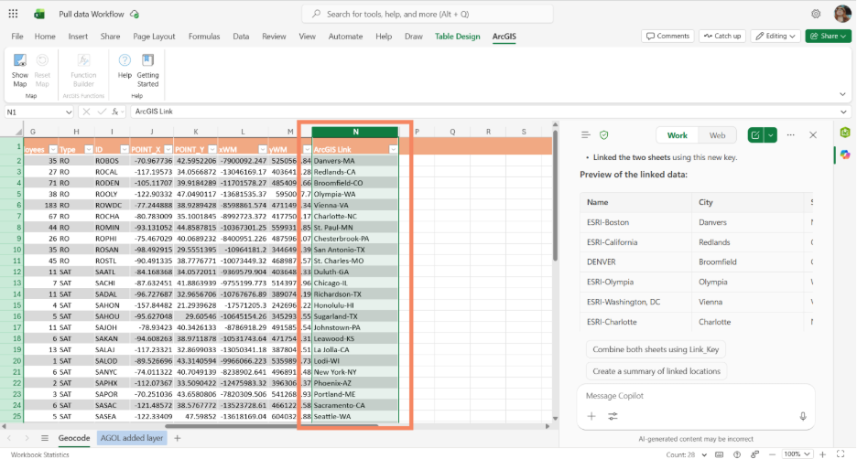857x459 pixels.
Task: Confirm formula entry with checkmark icon
Action: click(x=101, y=112)
